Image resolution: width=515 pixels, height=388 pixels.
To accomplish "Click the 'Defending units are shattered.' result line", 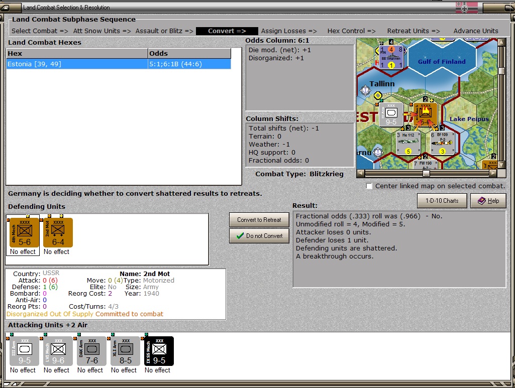I will pyautogui.click(x=346, y=248).
